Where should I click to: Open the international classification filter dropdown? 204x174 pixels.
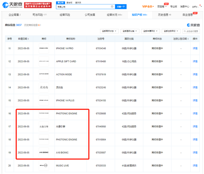[130, 31]
